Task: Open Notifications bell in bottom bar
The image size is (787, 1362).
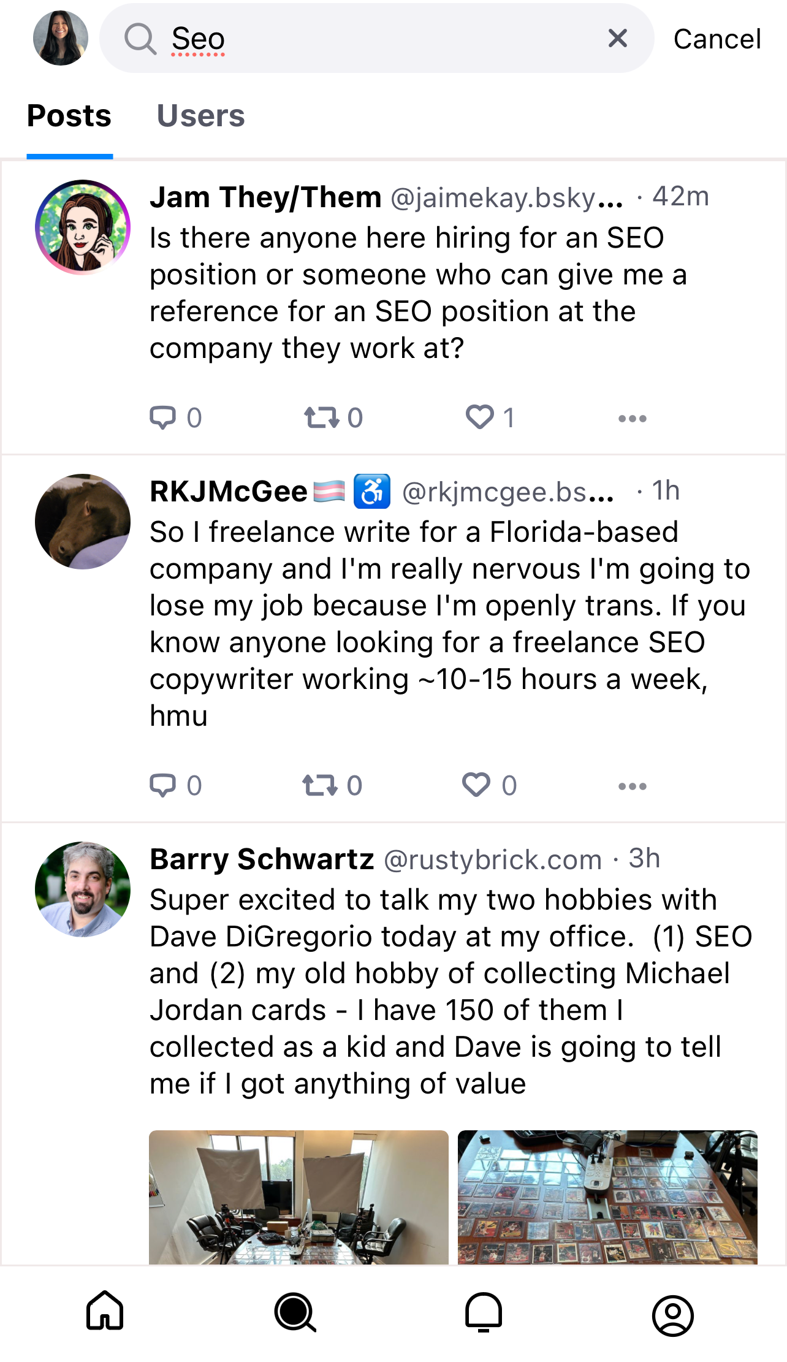Action: tap(484, 1312)
